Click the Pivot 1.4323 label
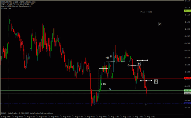Image resolution: width=191 pixels, height=118 pixels. 146,12
